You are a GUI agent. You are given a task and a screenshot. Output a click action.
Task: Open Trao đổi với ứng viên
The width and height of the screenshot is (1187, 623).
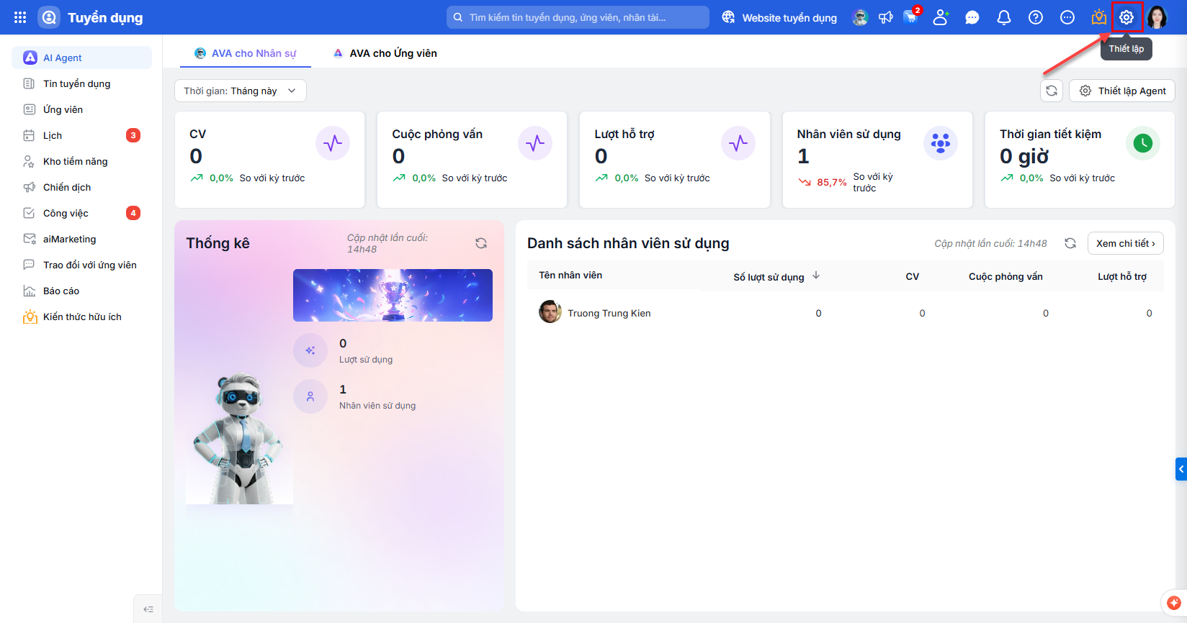82,265
